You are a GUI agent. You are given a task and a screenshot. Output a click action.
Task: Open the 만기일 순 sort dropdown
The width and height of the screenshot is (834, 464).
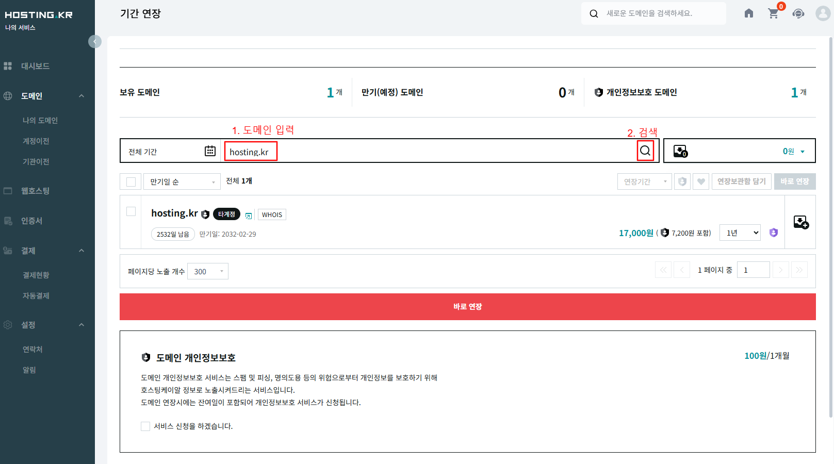tap(182, 181)
